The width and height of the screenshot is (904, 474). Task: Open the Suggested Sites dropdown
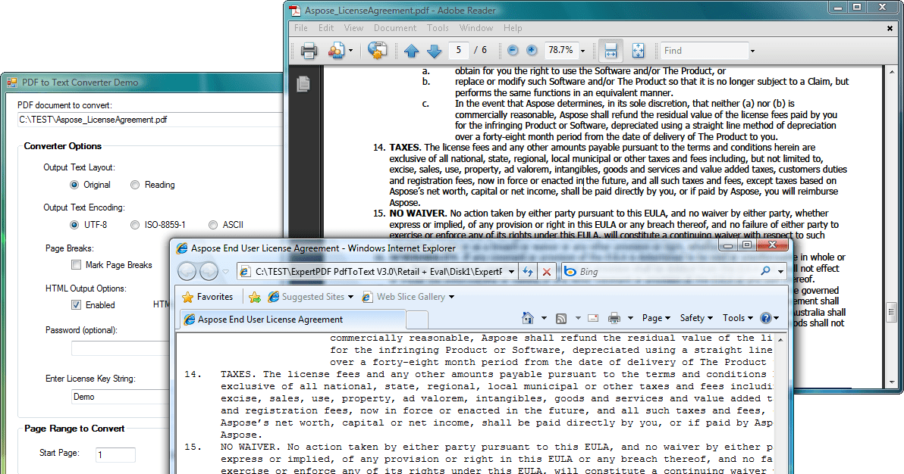point(349,297)
